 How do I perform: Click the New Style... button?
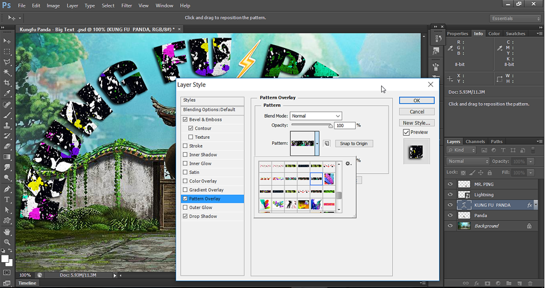(x=417, y=123)
